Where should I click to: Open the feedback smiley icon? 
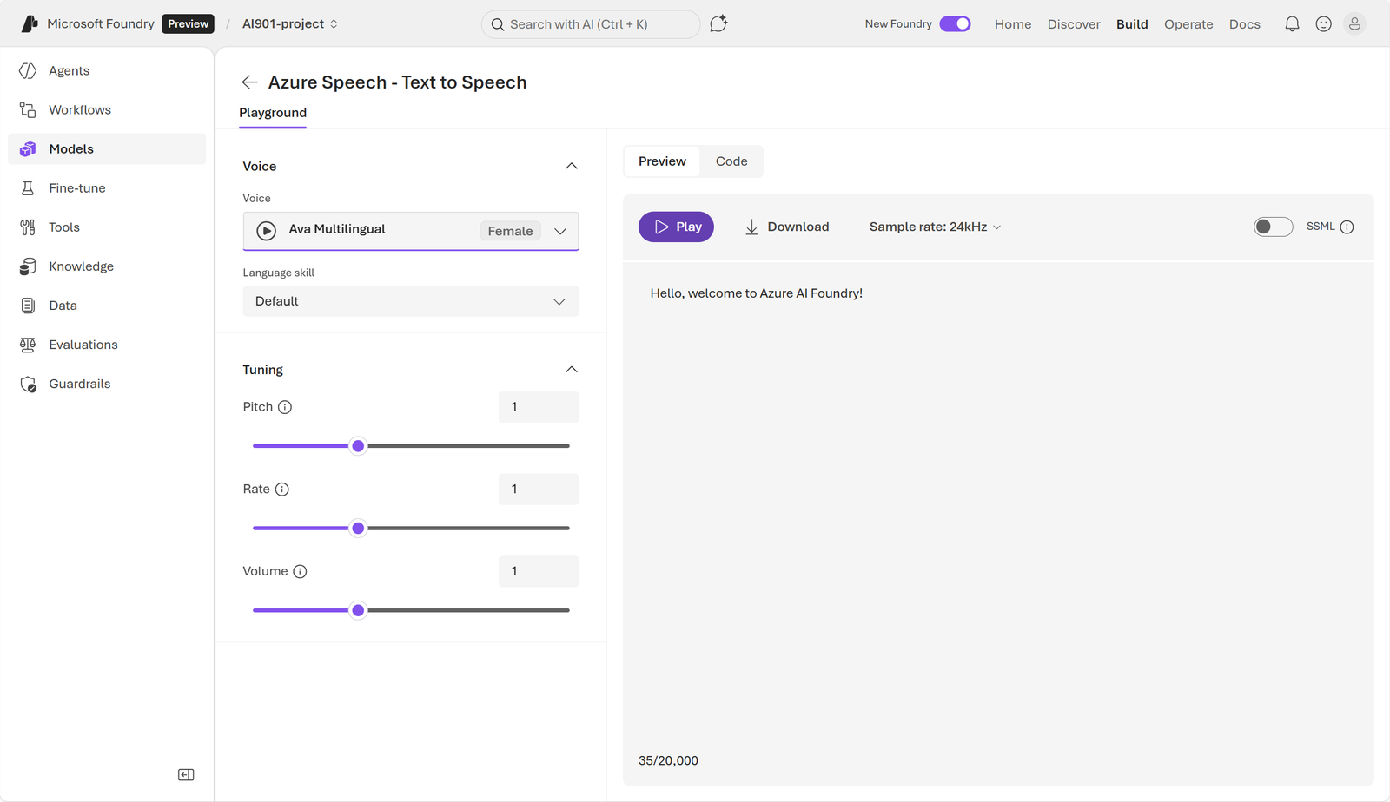point(1323,23)
